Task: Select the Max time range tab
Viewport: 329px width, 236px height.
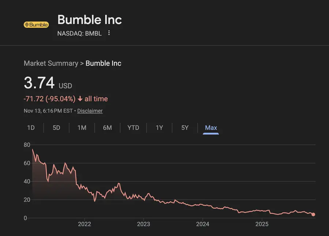Action: (211, 128)
